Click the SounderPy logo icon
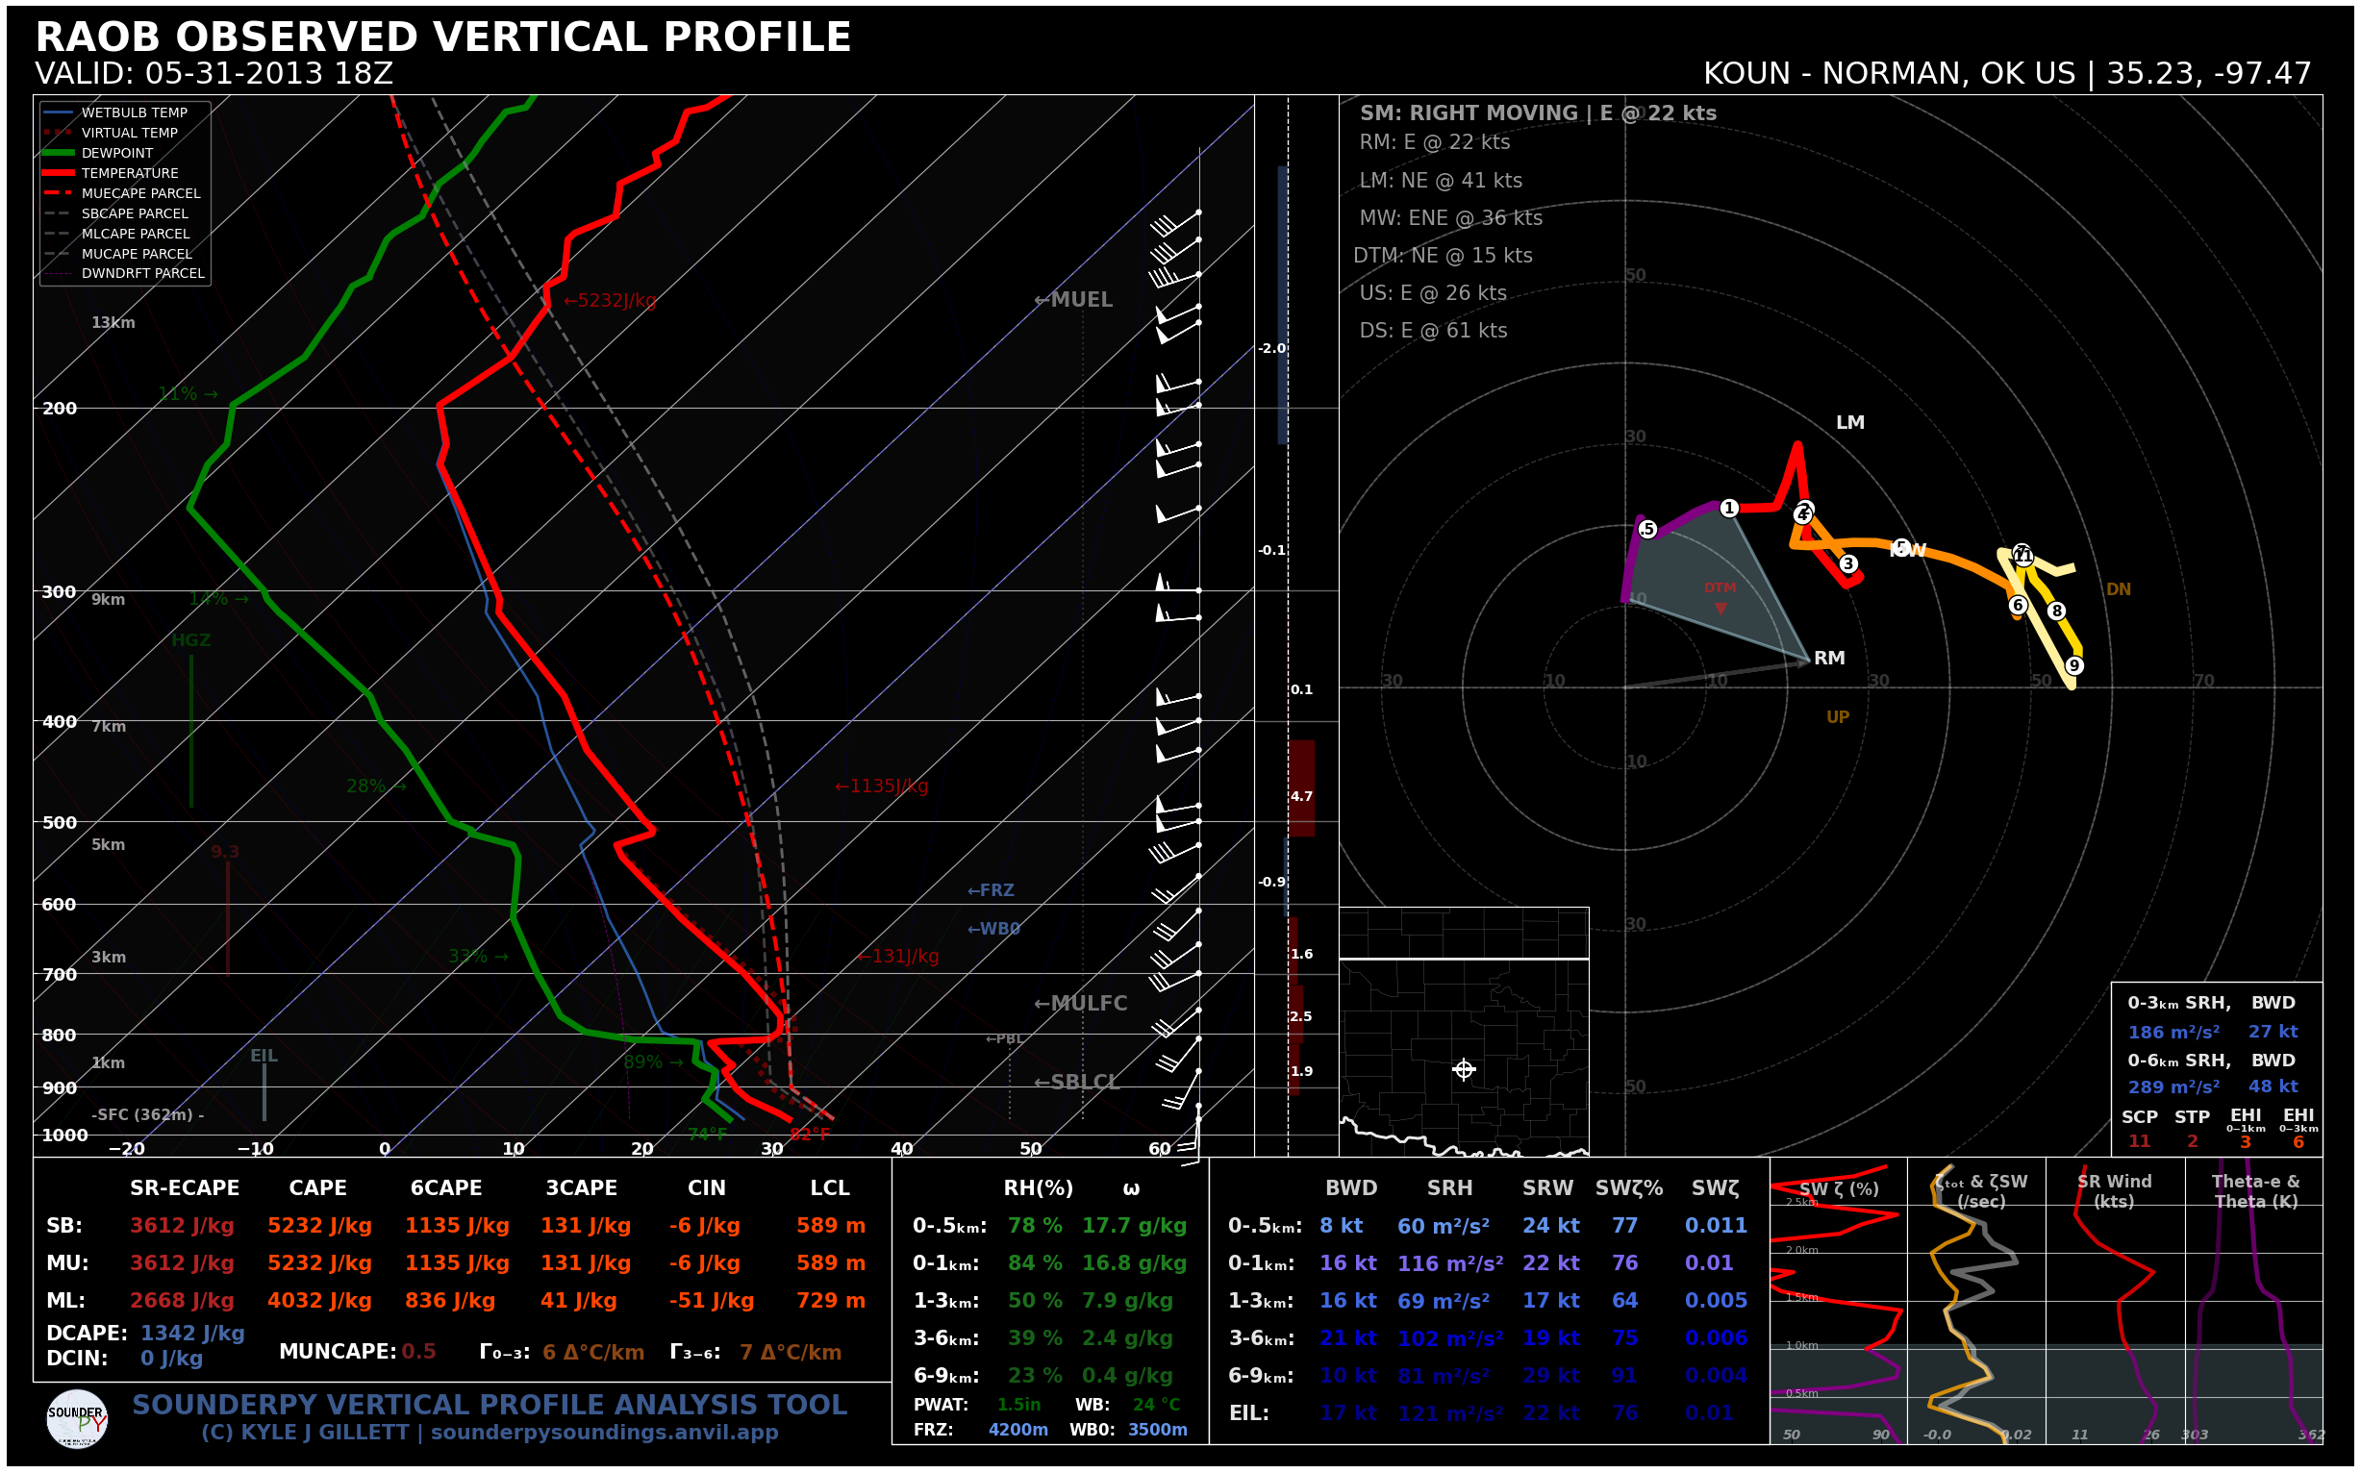The width and height of the screenshot is (2361, 1473). point(77,1419)
